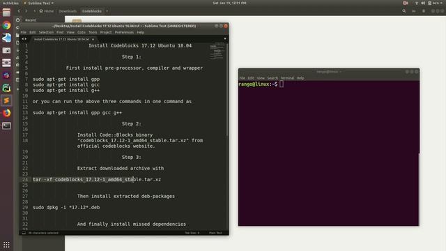Open Sublime Text Selection menu
This screenshot has height=251, width=446.
[46, 32]
